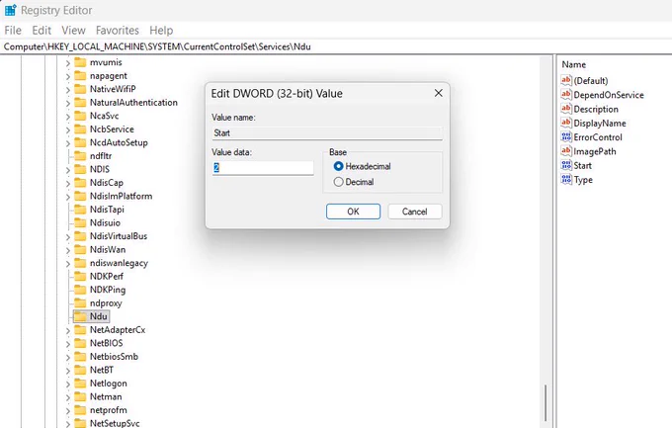Open the View menu
672x428 pixels.
73,31
